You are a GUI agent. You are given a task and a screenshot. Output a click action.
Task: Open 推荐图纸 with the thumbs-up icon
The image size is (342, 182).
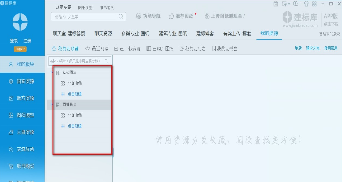point(181,16)
